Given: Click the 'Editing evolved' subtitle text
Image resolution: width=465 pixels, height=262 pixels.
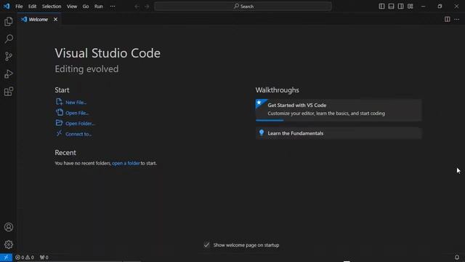Looking at the screenshot, I should coord(86,69).
